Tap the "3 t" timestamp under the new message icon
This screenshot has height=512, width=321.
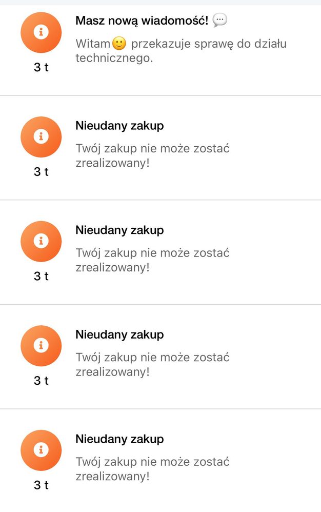click(41, 67)
